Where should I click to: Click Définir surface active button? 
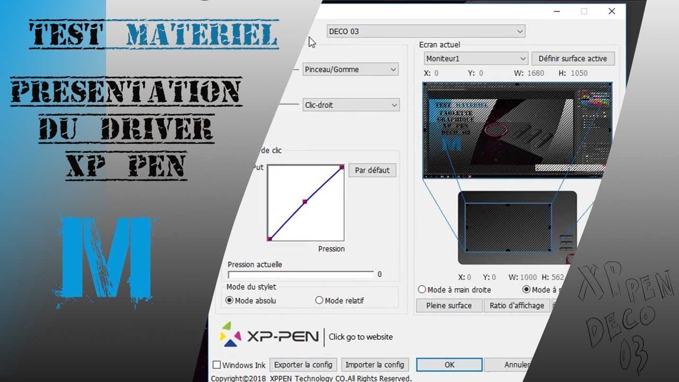pyautogui.click(x=572, y=58)
